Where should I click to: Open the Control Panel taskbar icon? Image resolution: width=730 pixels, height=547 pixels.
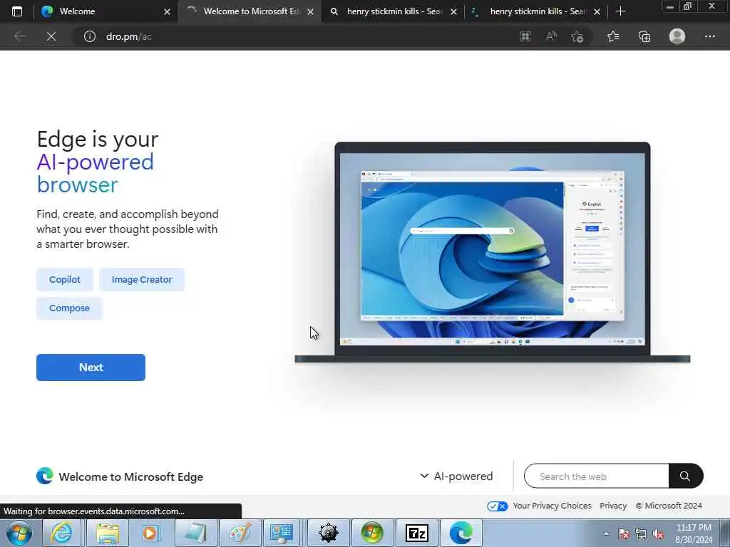[282, 533]
